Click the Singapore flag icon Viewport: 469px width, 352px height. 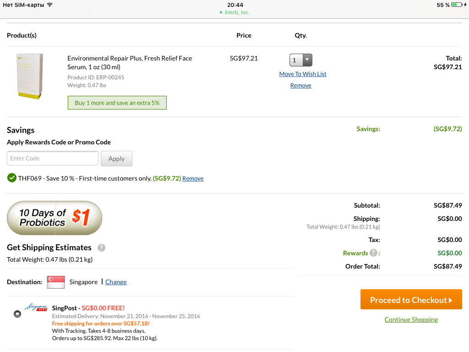[x=55, y=282]
